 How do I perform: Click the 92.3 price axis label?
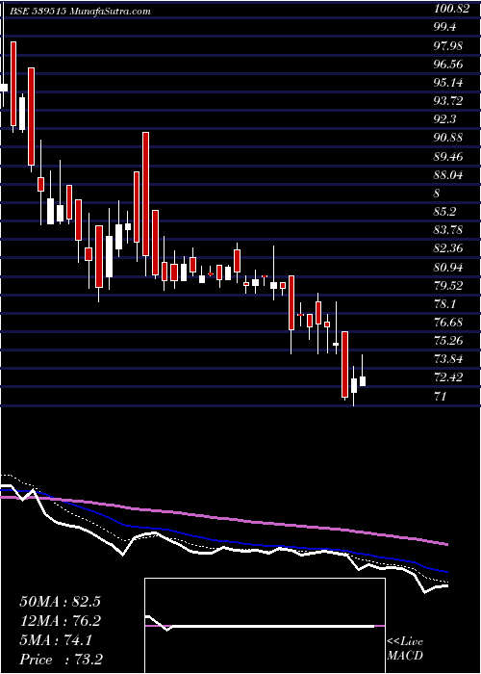click(x=445, y=119)
